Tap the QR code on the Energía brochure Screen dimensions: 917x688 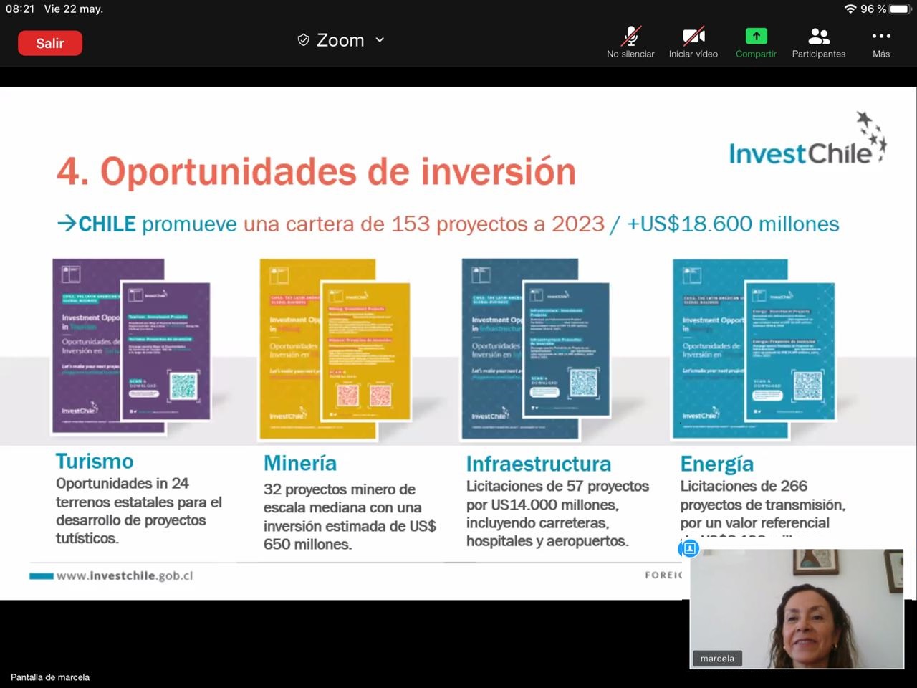click(x=808, y=386)
